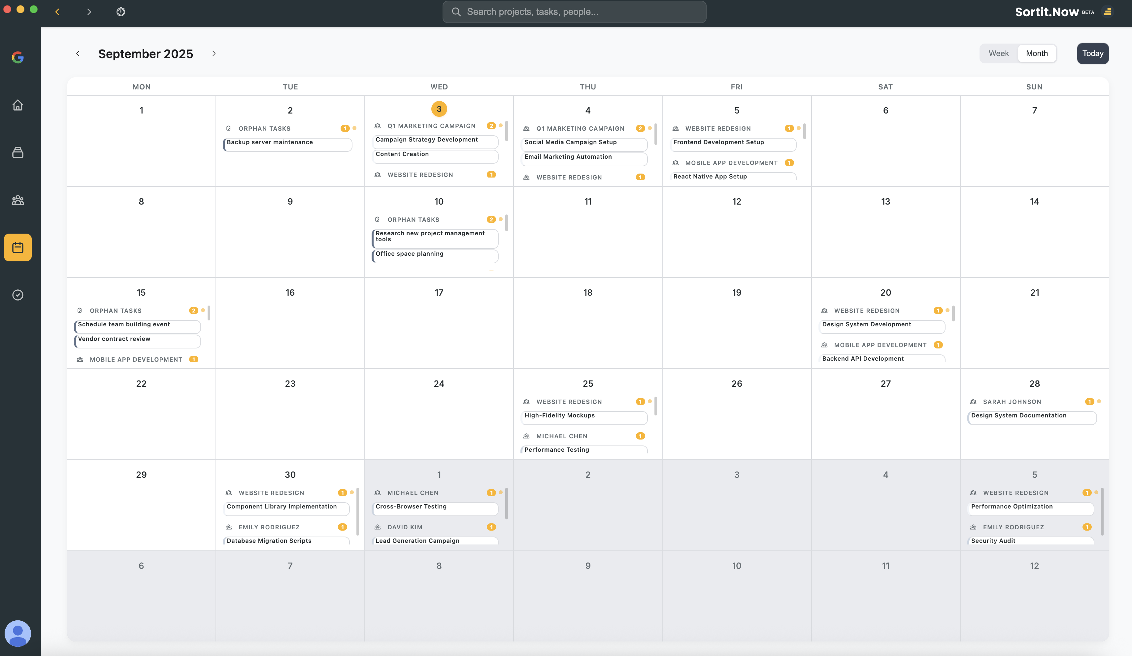Image resolution: width=1132 pixels, height=656 pixels.
Task: Focus the search projects input field
Action: 574,12
